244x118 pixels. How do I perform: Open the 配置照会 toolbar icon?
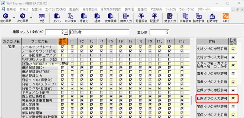(141, 18)
